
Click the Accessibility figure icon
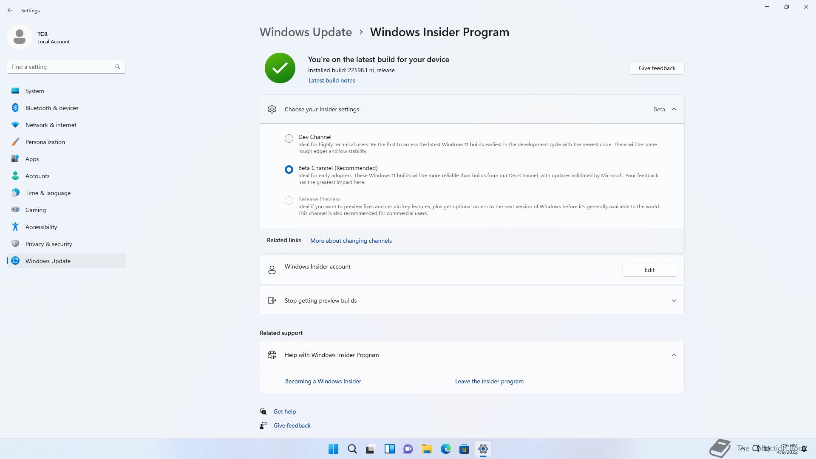pyautogui.click(x=15, y=227)
